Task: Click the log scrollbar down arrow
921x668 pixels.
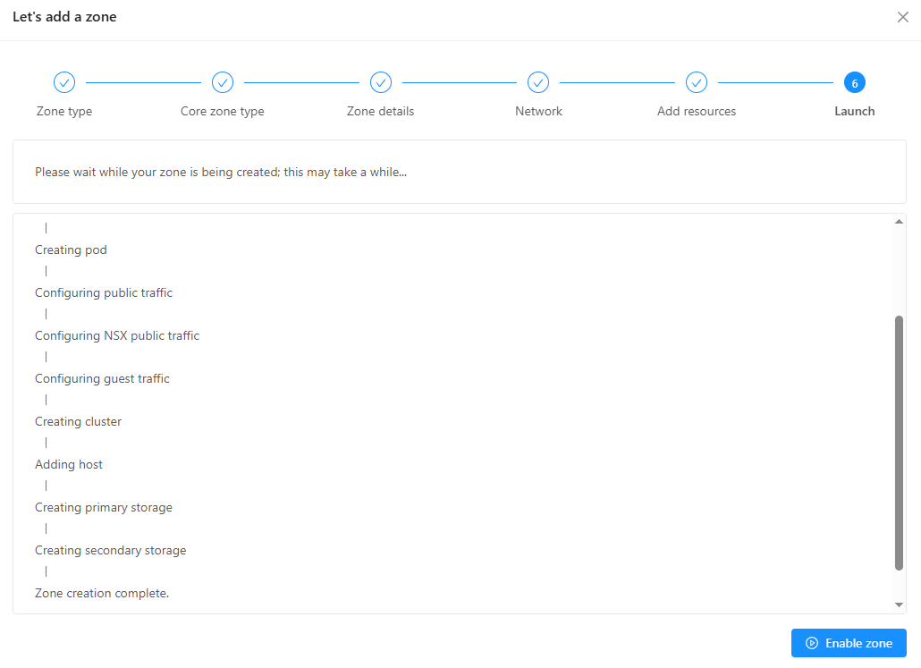Action: click(x=899, y=605)
